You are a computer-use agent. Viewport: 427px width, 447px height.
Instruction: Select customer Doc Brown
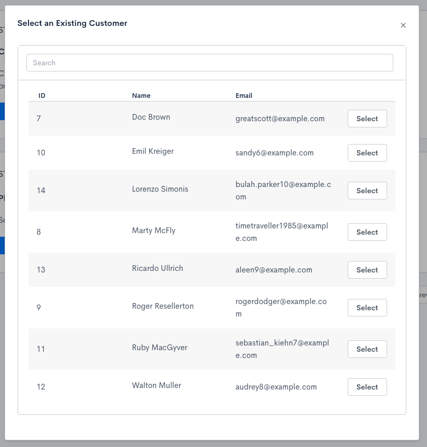[x=367, y=119]
